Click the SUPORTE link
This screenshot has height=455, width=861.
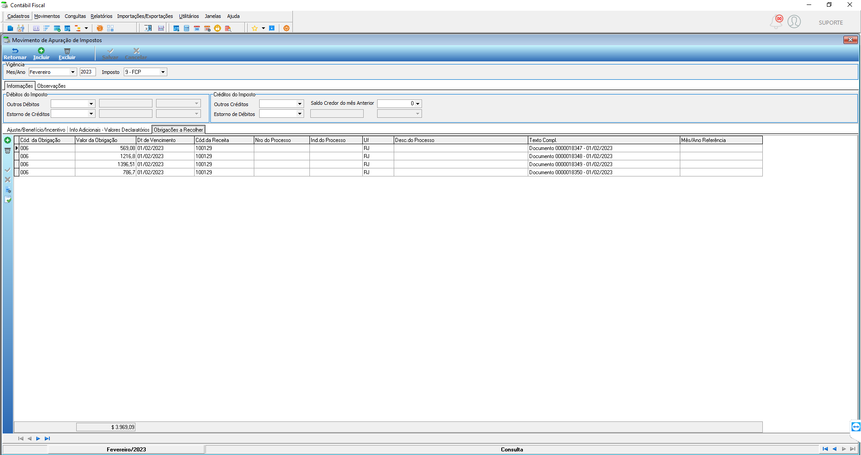831,22
